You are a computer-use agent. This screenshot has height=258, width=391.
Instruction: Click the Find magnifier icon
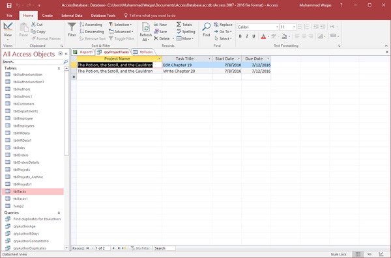(x=206, y=27)
